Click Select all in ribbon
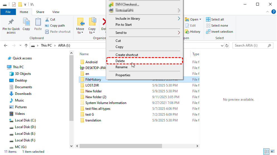The image size is (277, 155). click(x=215, y=19)
